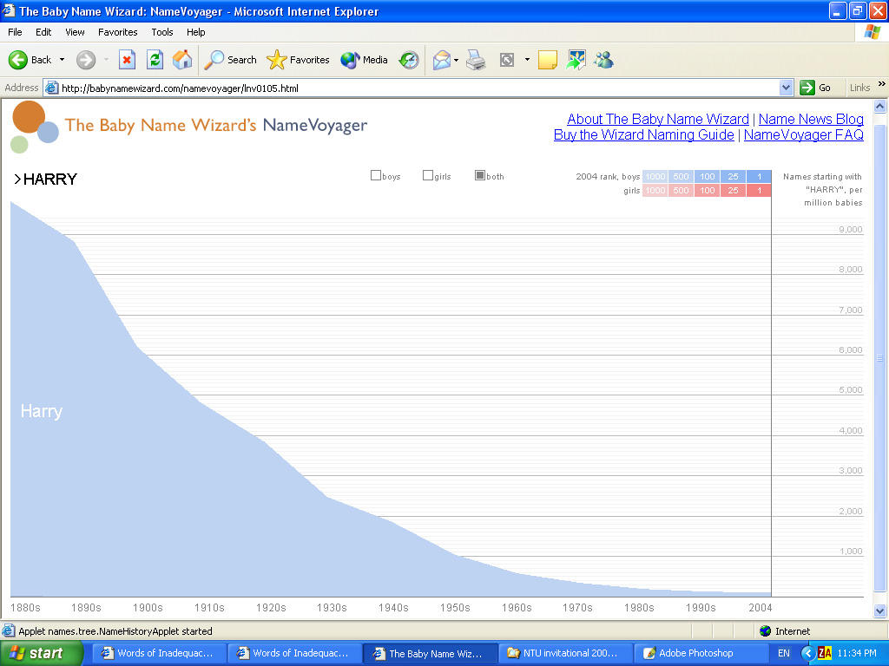Open the About The Baby Name Wizard link
The height and width of the screenshot is (666, 889).
click(658, 119)
